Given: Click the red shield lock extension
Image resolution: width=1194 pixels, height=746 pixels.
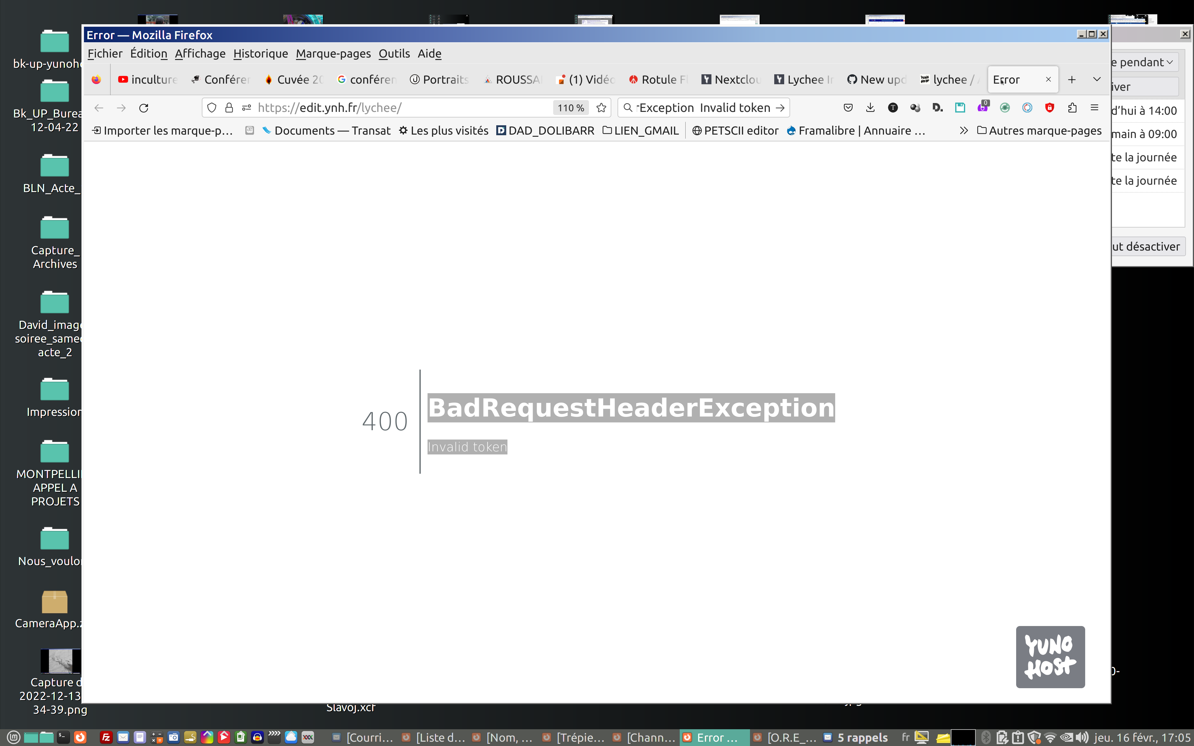Looking at the screenshot, I should [x=1049, y=108].
